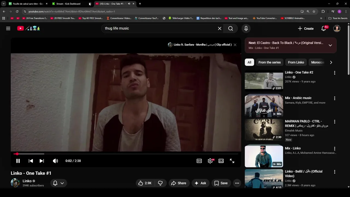Clear the search box with the X

point(220,28)
